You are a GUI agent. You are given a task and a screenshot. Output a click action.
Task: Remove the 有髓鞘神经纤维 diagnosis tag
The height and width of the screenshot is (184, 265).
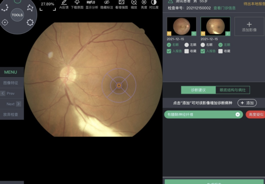coord(238,114)
